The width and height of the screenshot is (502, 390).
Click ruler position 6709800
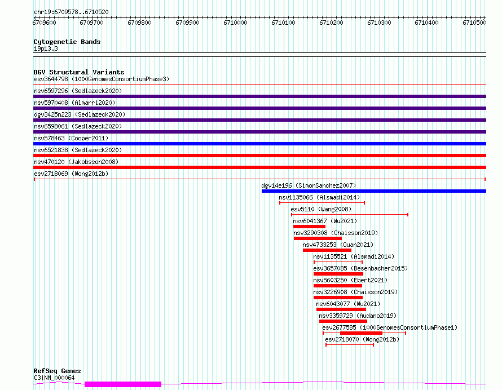pyautogui.click(x=139, y=23)
